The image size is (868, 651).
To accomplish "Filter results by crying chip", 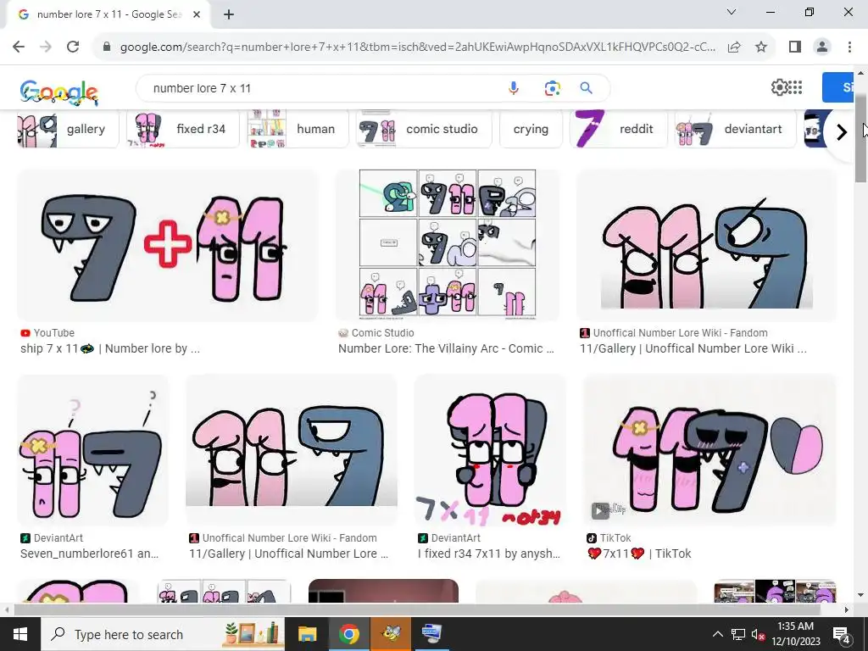I will coord(531,129).
